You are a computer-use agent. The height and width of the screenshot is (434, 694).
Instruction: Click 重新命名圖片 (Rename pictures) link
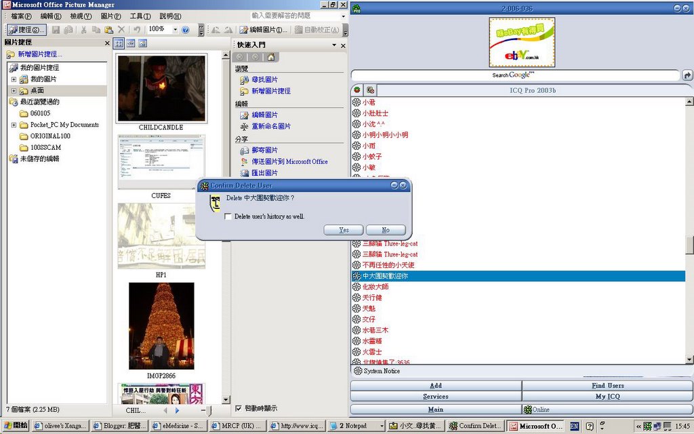[271, 126]
